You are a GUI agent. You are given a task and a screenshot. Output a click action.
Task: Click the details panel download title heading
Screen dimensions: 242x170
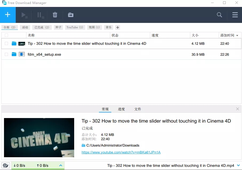tap(156, 121)
